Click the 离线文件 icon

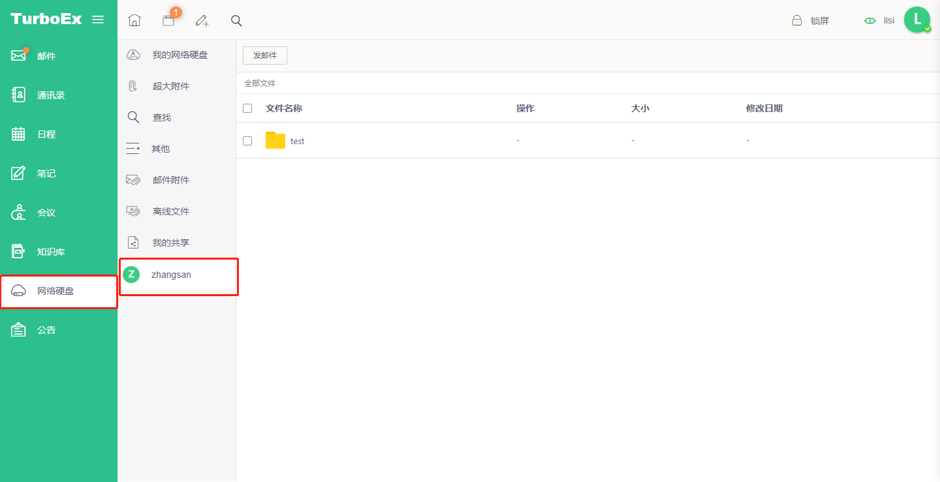(x=133, y=211)
